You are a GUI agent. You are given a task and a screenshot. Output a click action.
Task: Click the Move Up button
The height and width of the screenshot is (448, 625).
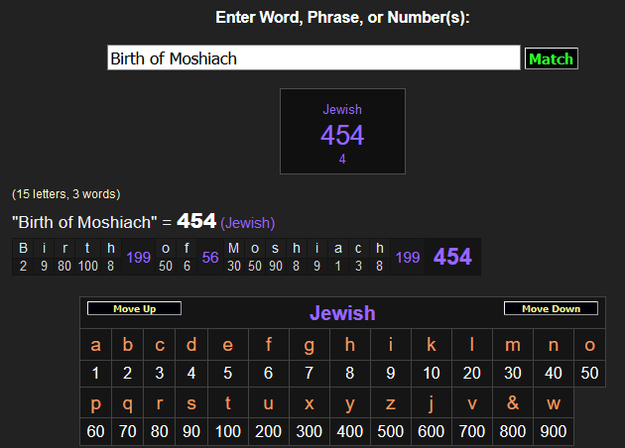click(x=134, y=308)
